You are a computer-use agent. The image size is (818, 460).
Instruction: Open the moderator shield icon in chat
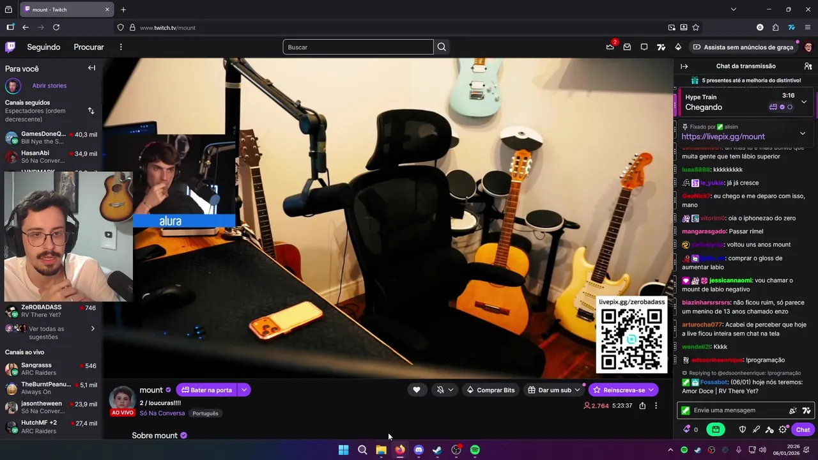click(742, 429)
